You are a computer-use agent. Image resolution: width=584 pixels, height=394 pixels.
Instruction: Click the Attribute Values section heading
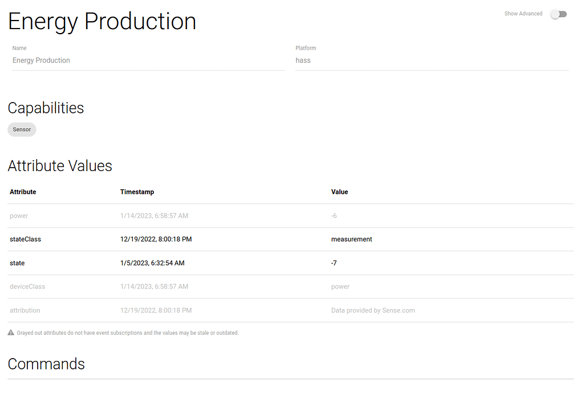tap(60, 166)
